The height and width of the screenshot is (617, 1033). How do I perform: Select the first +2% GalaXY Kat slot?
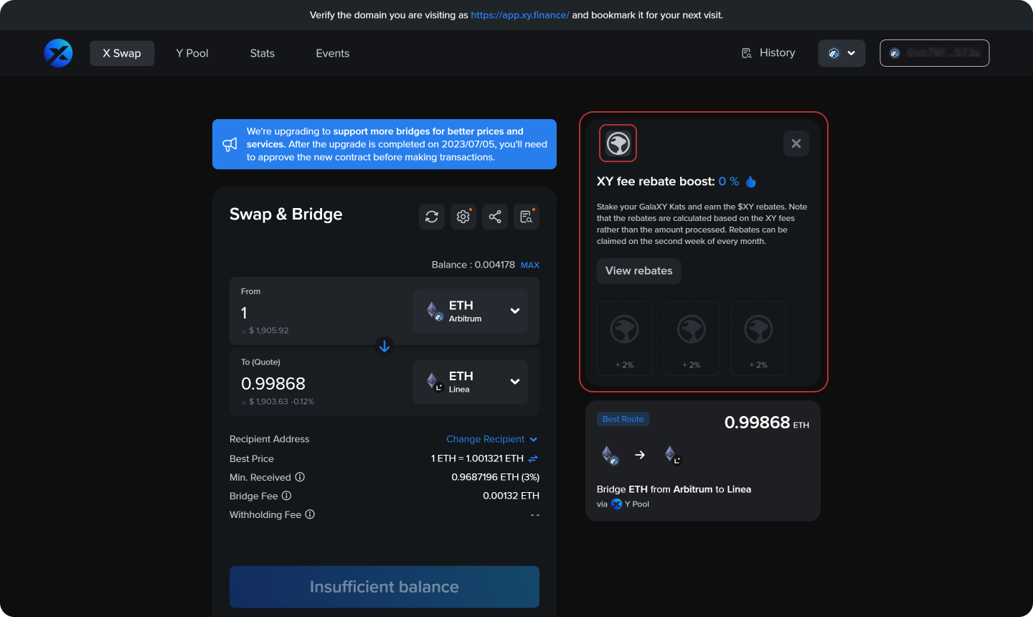624,338
